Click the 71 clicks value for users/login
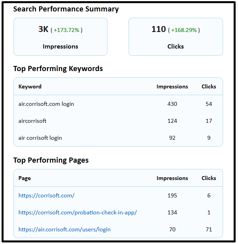The height and width of the screenshot is (244, 238). (x=209, y=229)
